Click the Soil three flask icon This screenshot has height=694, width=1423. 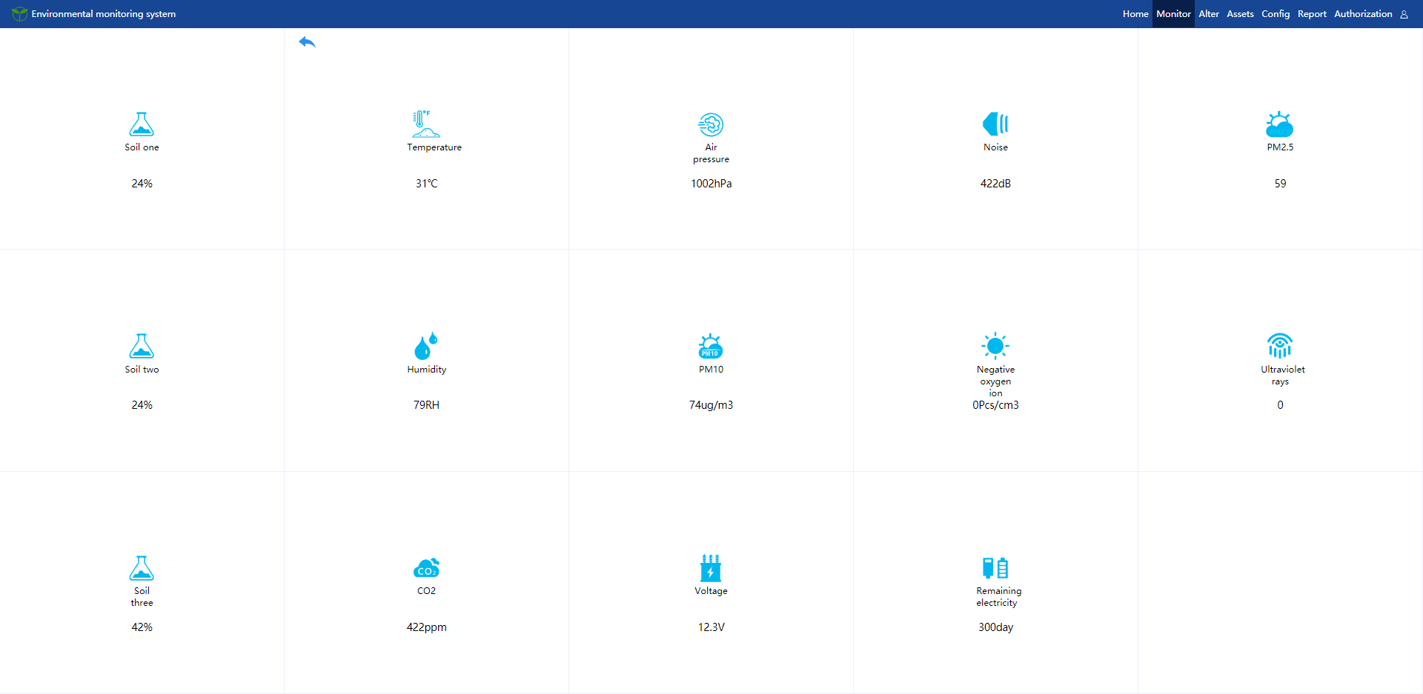coord(142,568)
